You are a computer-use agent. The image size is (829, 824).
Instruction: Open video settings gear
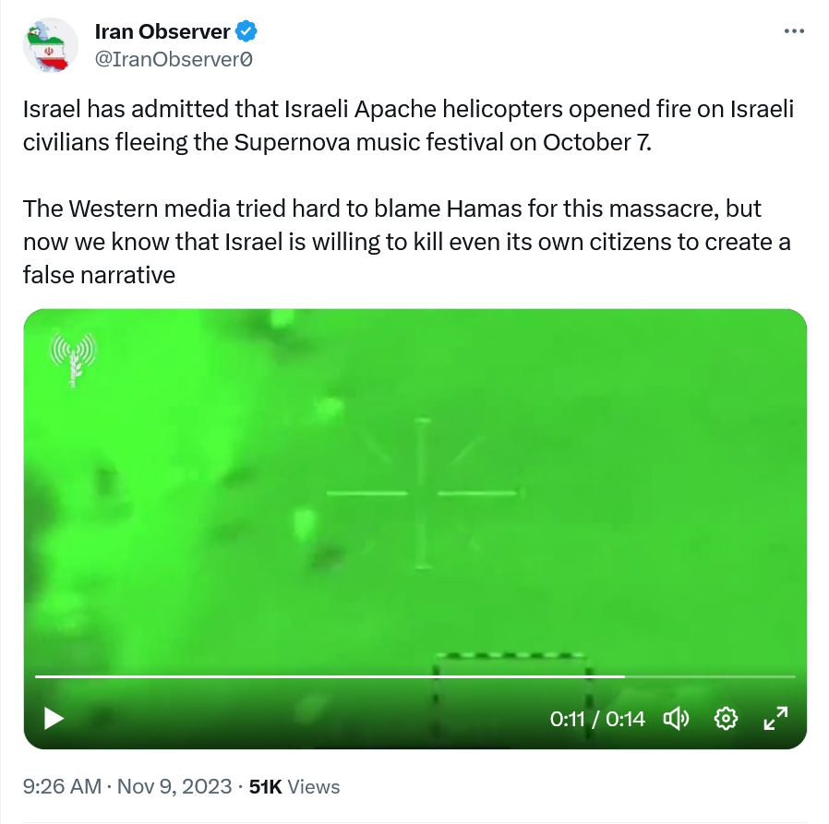[x=726, y=719]
